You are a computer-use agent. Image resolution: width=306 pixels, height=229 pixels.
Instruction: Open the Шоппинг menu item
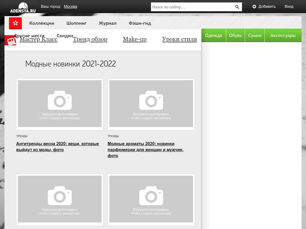[76, 23]
